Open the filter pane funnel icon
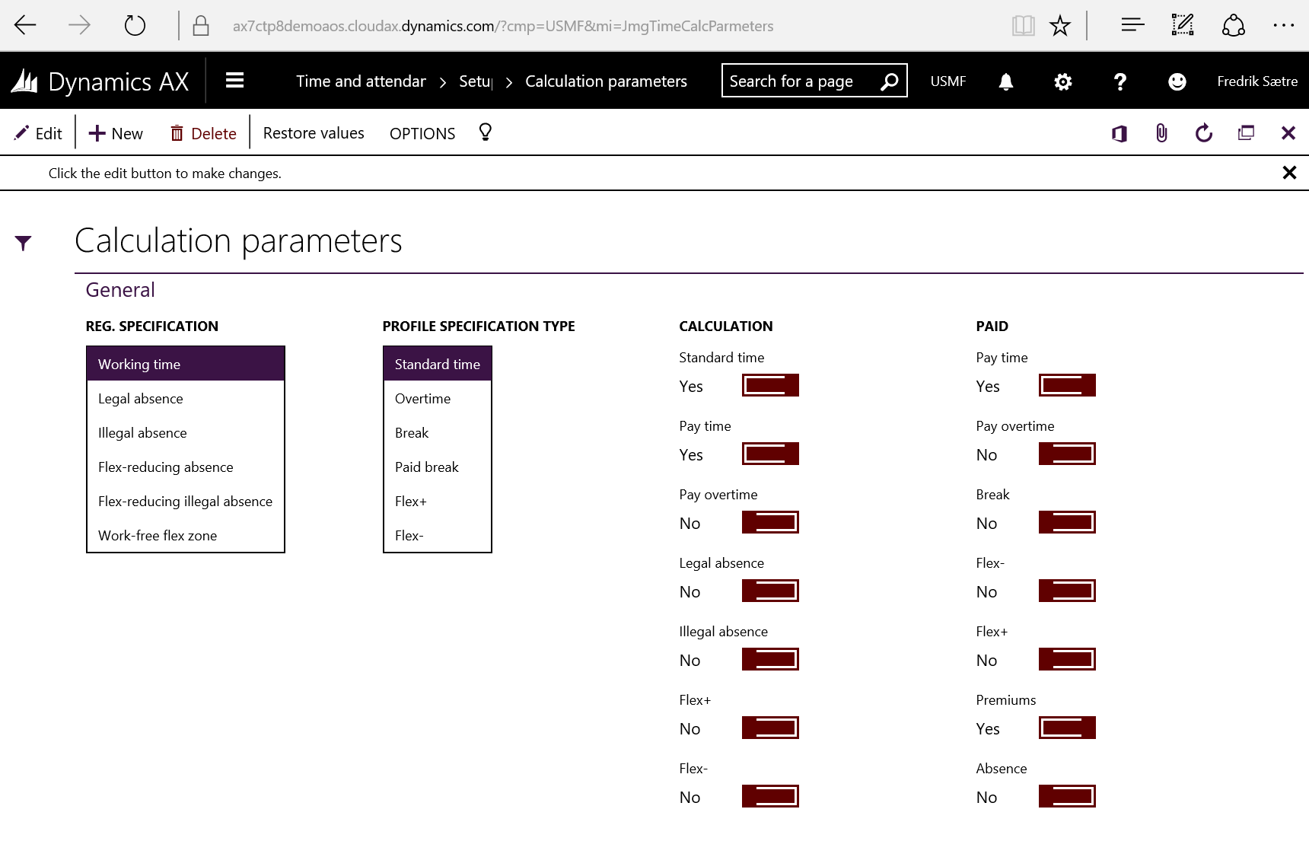1309x841 pixels. (23, 243)
